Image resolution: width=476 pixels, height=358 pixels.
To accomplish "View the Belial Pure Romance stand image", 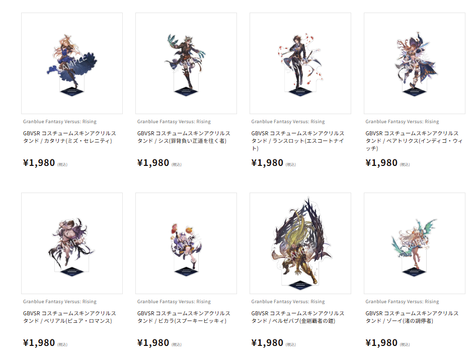I will click(x=72, y=243).
